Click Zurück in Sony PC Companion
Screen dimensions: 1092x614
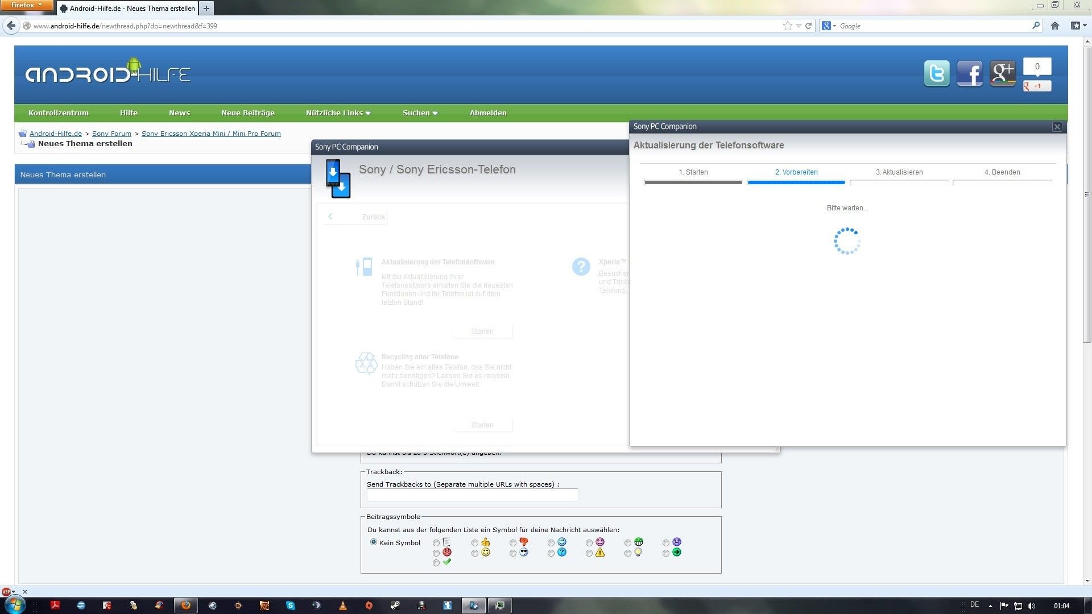coord(356,217)
